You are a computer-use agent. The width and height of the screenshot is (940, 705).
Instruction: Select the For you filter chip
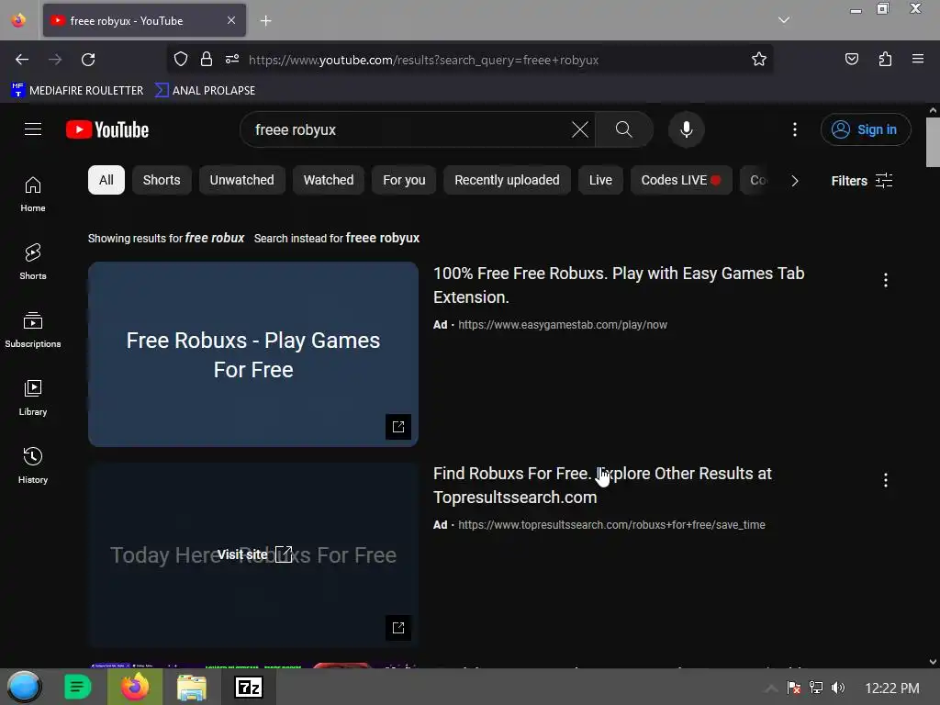(x=404, y=180)
